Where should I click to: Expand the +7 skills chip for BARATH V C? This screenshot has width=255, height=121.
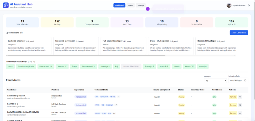point(116,105)
